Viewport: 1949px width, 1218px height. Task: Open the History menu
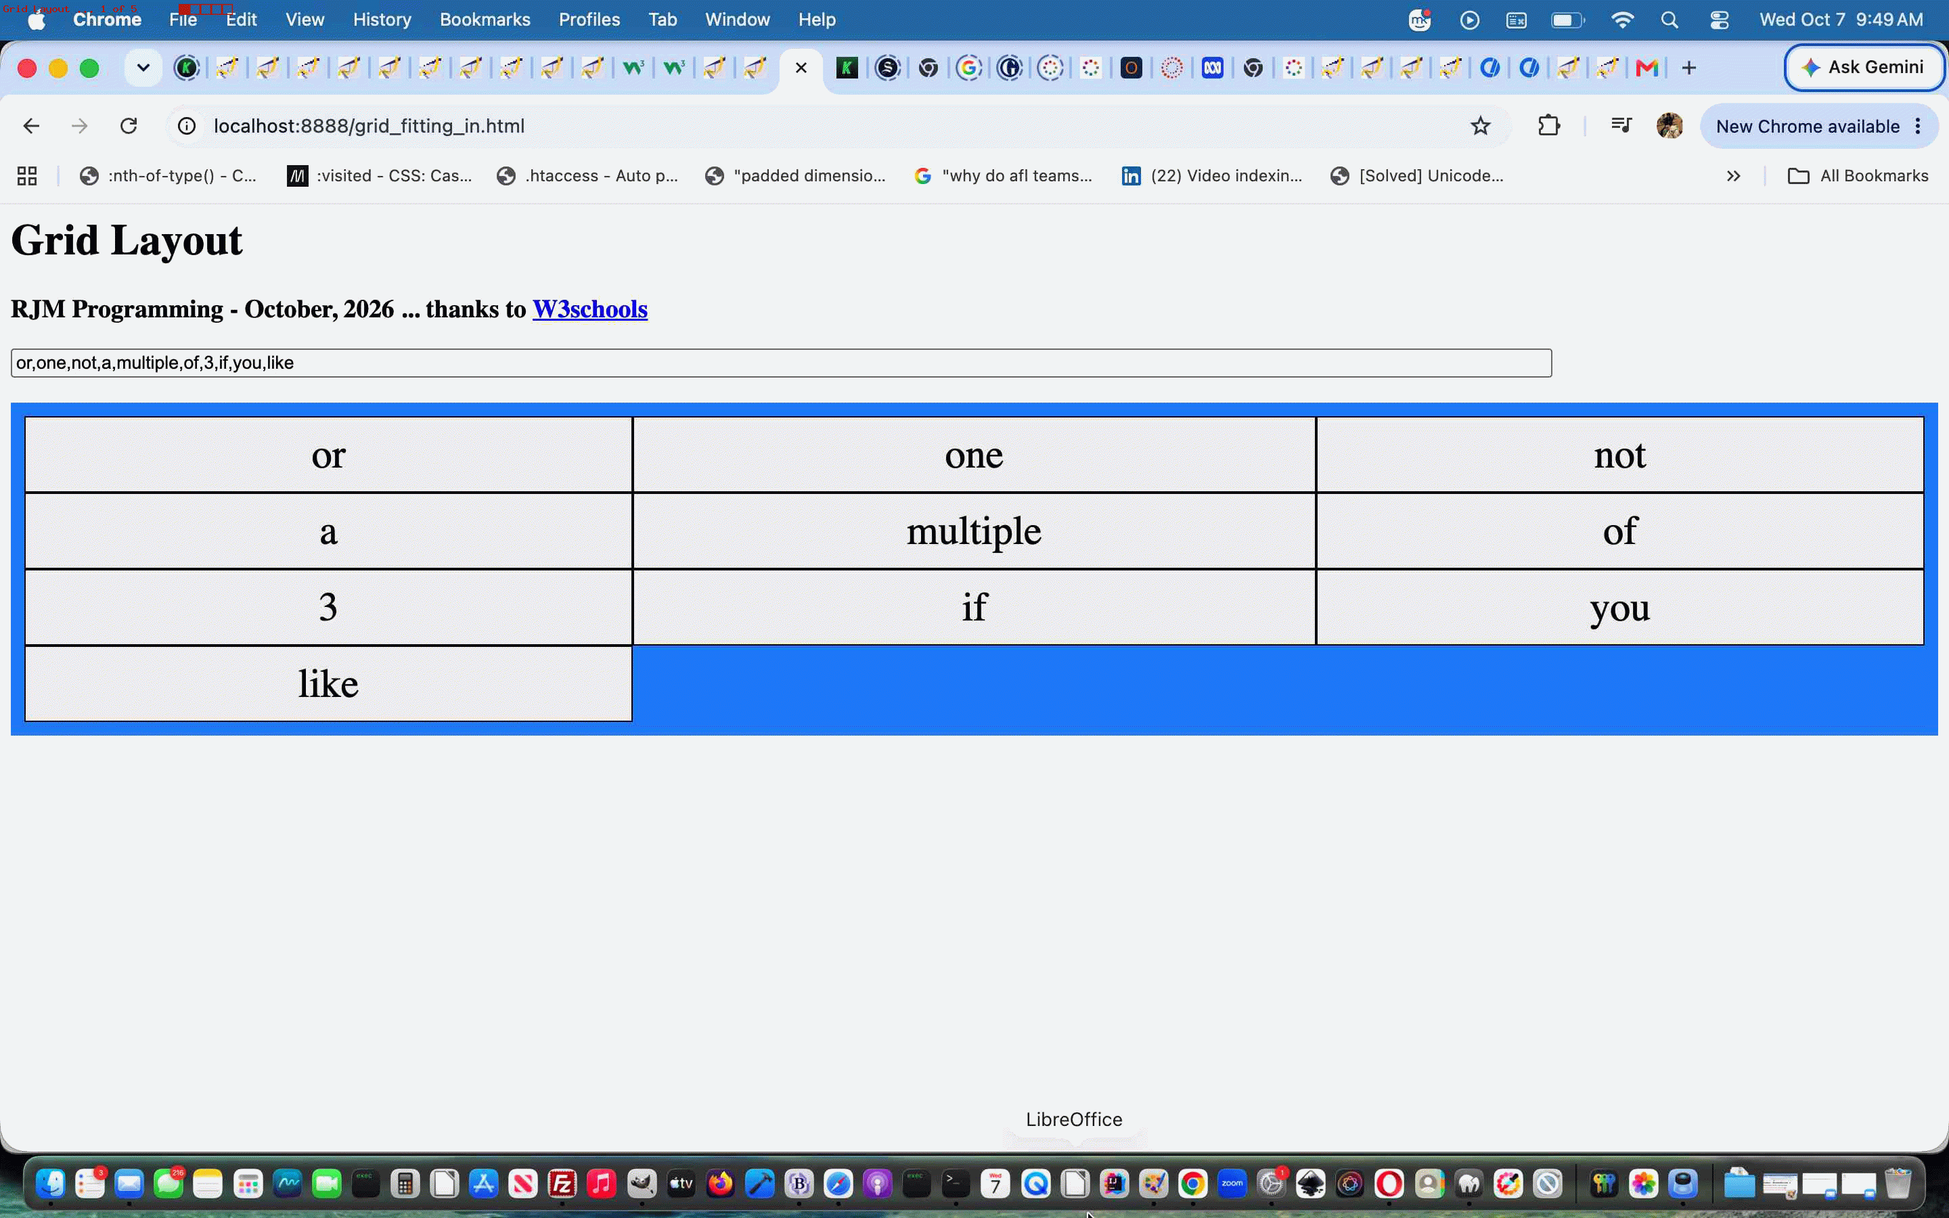tap(382, 20)
